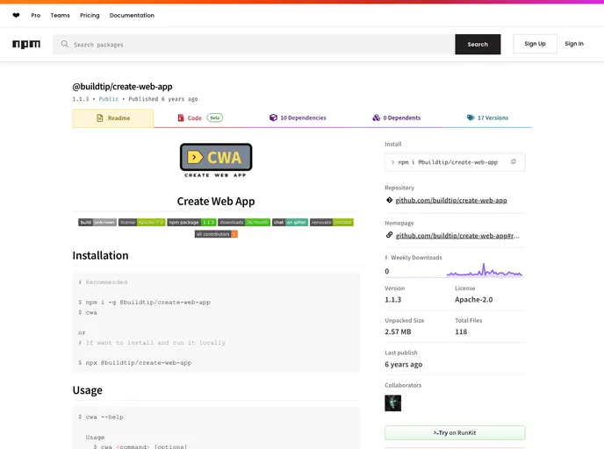Open the chat on gitter badge

pos(290,223)
